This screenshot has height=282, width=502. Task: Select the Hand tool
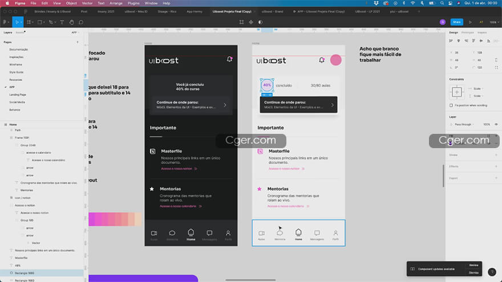click(x=71, y=22)
